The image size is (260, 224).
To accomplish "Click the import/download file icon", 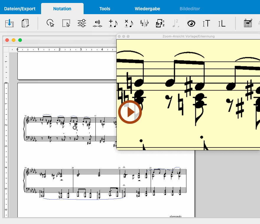I will pyautogui.click(x=9, y=23).
